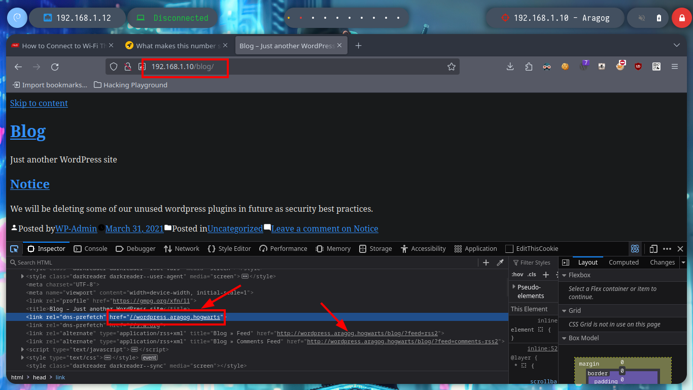Open the sidebar tabs overflow dropdown
Viewport: 693px width, 390px height.
[683, 263]
